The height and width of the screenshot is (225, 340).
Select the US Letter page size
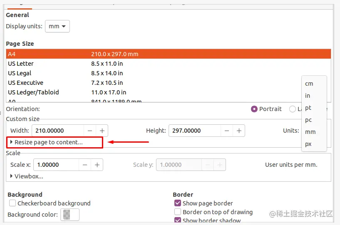(x=169, y=64)
